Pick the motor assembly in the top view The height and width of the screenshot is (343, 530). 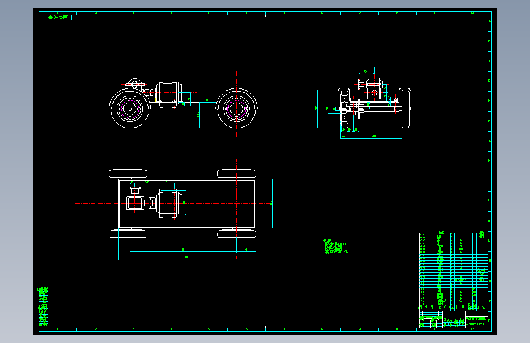[x=170, y=203]
